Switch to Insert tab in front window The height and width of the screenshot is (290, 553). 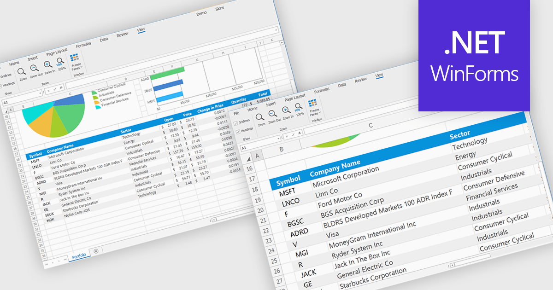(x=271, y=104)
